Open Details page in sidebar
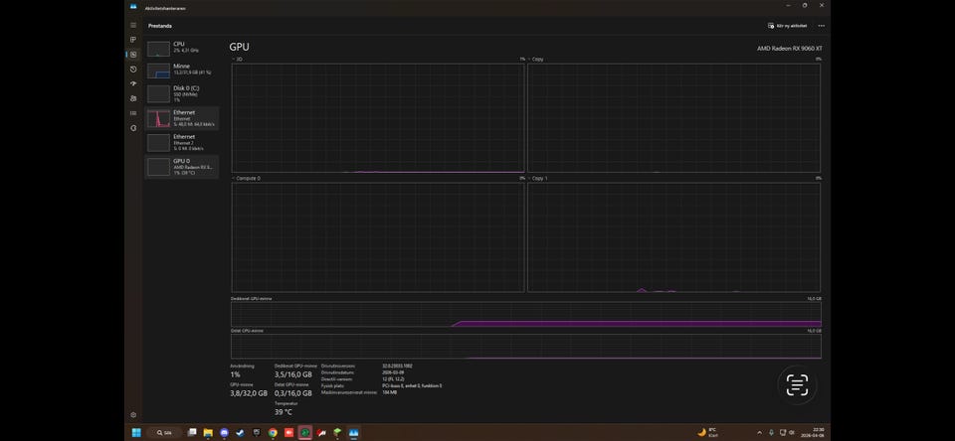 tap(133, 113)
